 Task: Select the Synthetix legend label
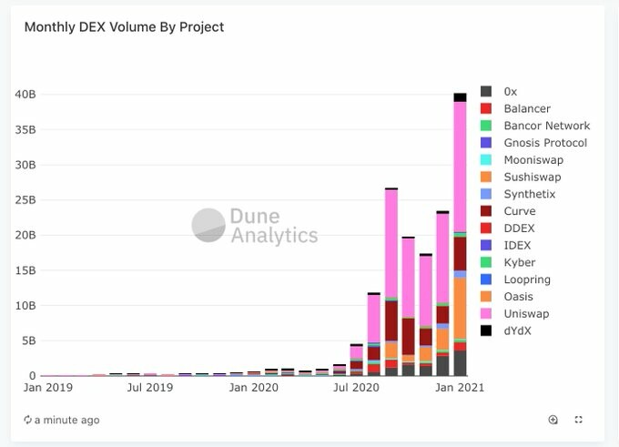[x=530, y=194]
